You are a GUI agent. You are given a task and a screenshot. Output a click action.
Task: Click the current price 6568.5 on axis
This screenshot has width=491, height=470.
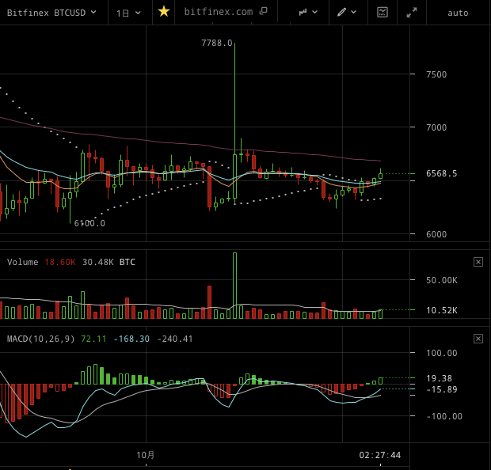click(442, 173)
